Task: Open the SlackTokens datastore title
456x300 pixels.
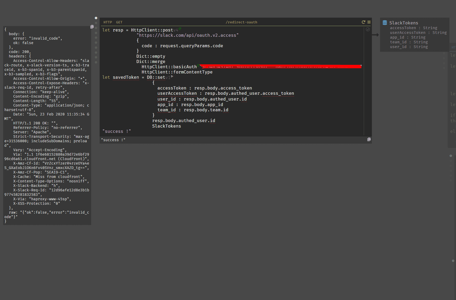Action: click(404, 23)
